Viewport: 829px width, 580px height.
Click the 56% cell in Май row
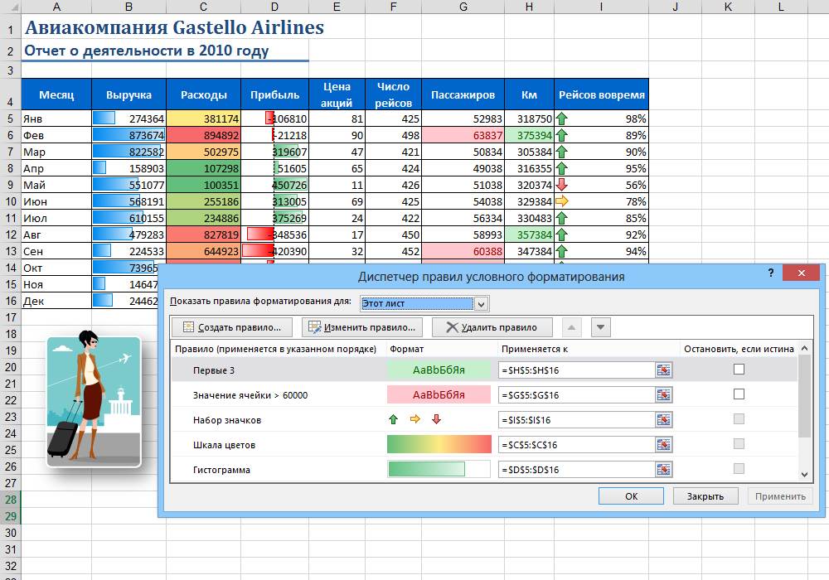click(602, 185)
